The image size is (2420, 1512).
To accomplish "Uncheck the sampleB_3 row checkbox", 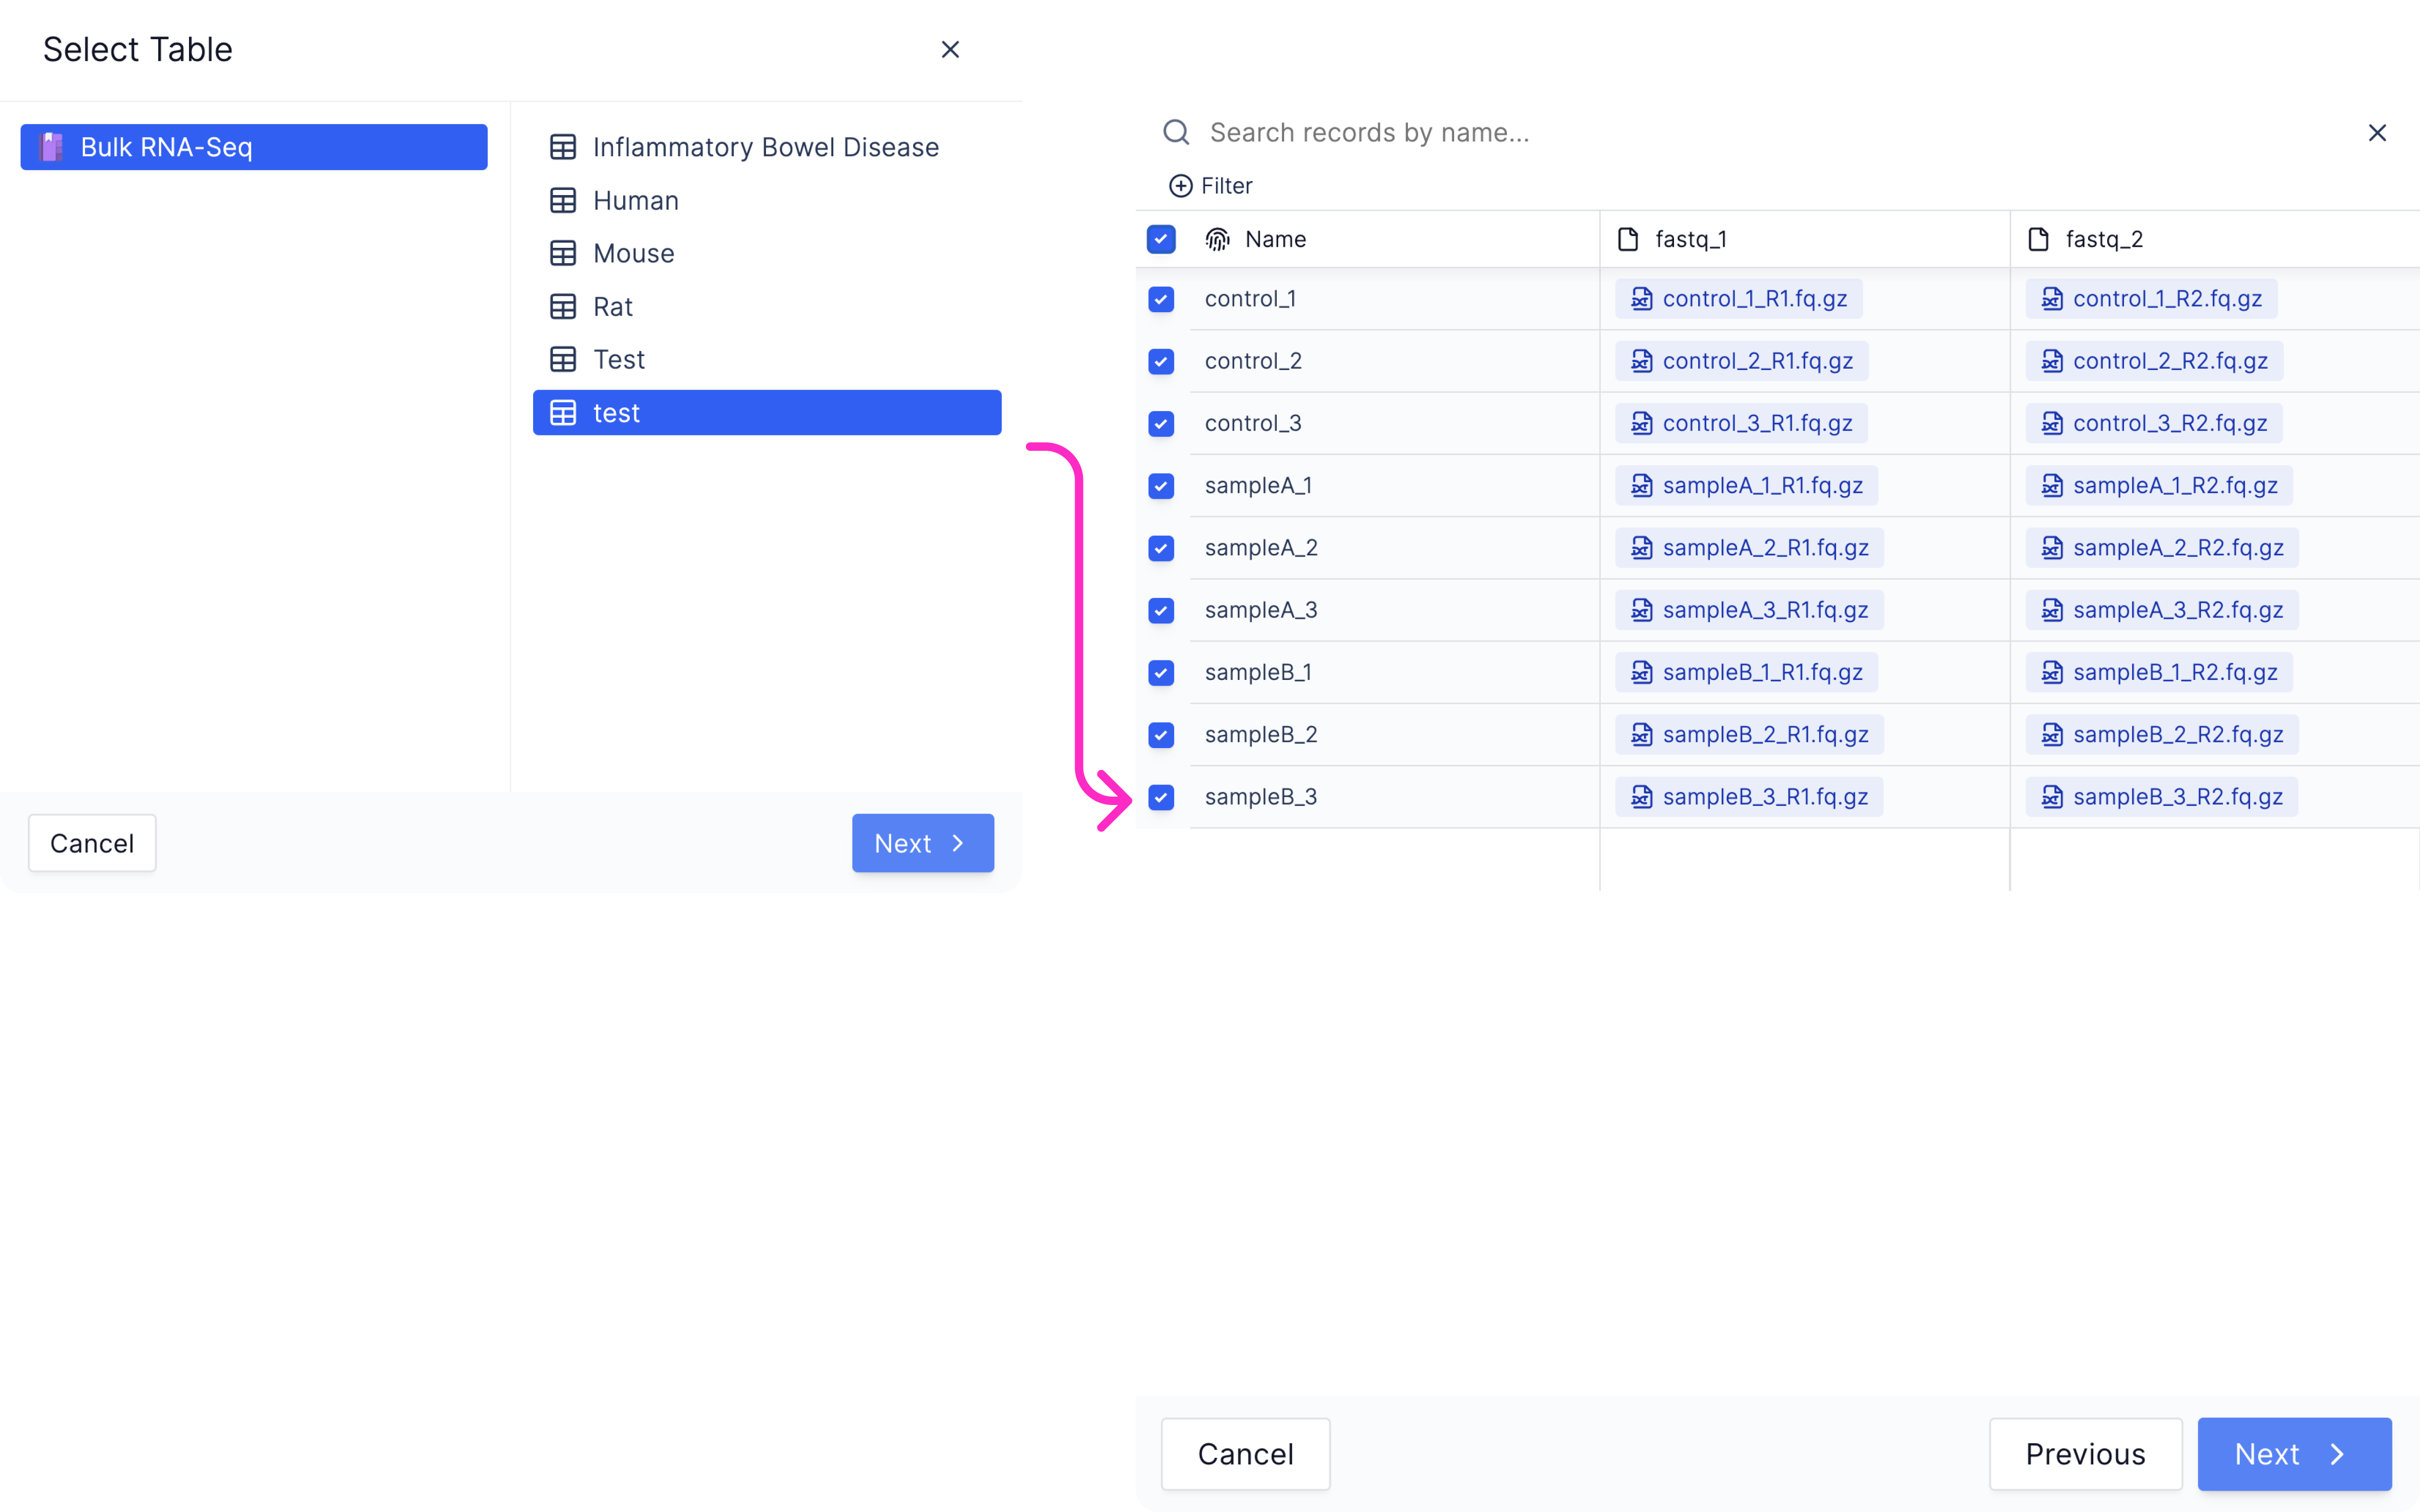I will click(x=1161, y=797).
